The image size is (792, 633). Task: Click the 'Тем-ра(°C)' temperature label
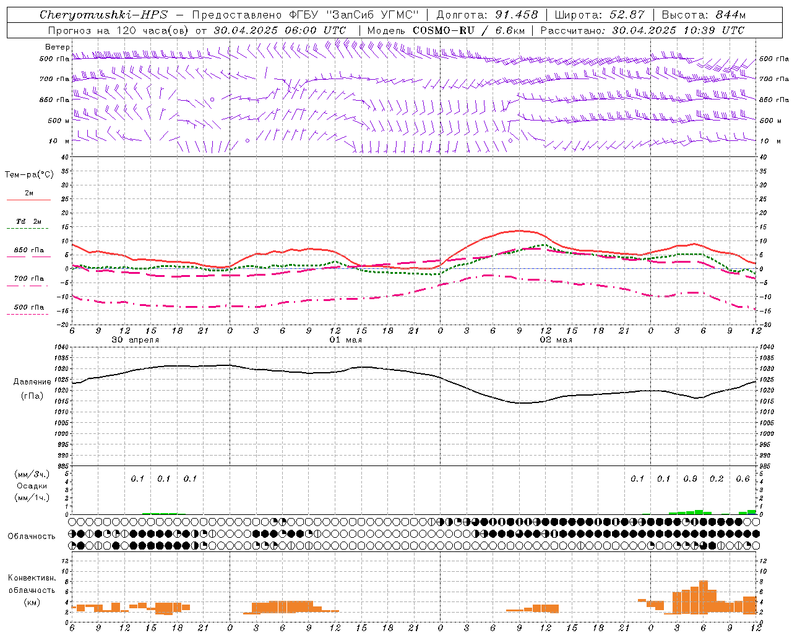coord(29,175)
